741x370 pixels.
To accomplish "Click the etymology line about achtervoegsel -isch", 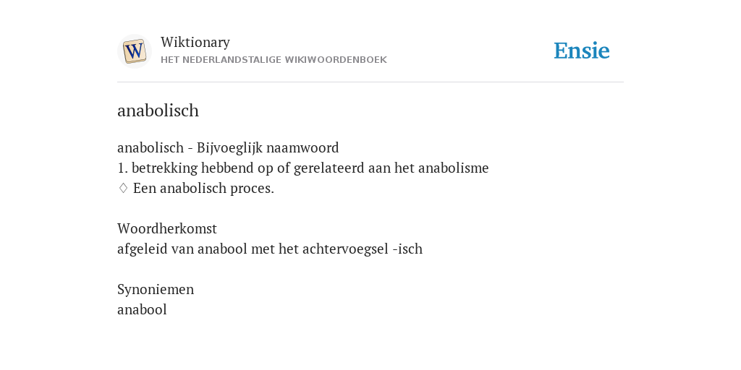I will 270,249.
